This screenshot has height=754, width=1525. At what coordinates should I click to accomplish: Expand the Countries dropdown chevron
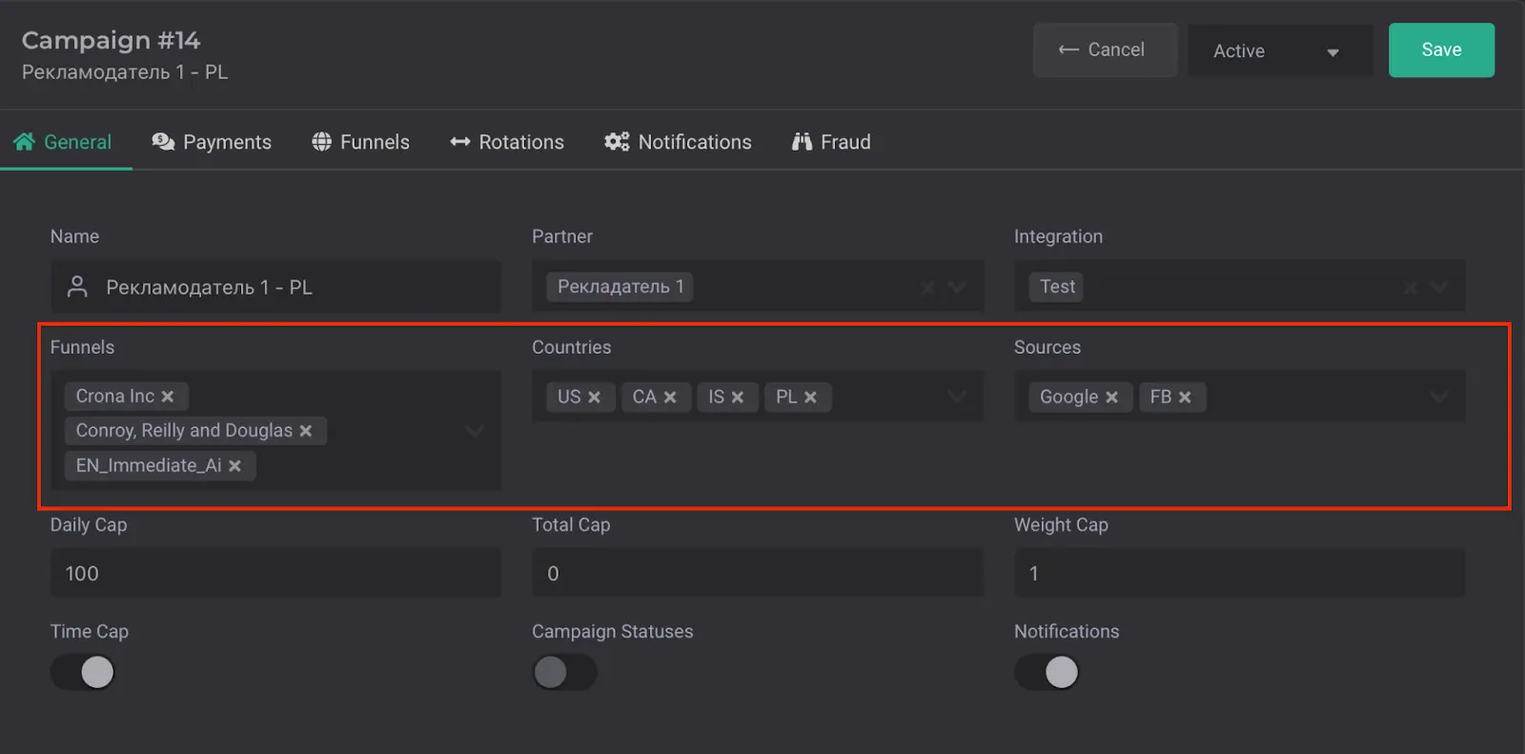(x=958, y=397)
